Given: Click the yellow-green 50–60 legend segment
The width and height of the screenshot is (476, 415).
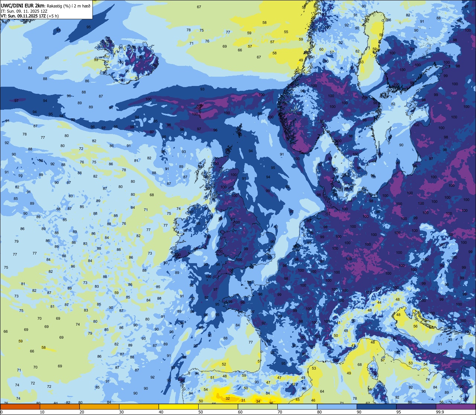Looking at the screenshot, I should (218, 407).
